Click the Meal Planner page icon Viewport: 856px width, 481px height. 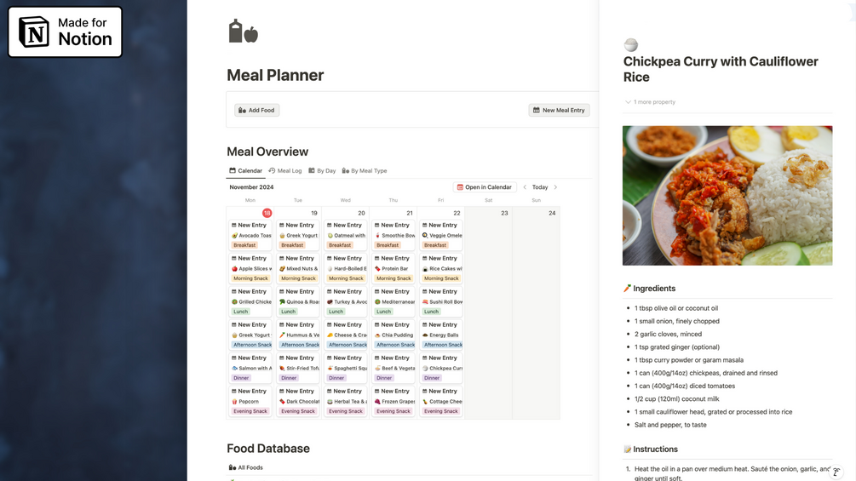tap(243, 31)
